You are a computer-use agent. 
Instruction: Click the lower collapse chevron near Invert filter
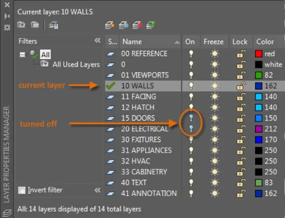(98, 190)
